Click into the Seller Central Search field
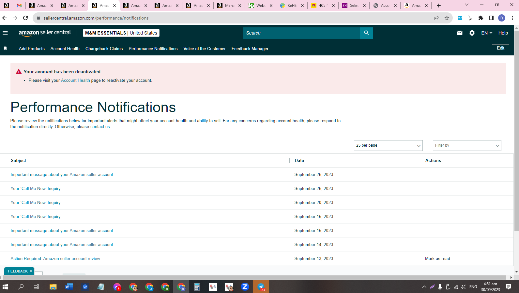 301,33
